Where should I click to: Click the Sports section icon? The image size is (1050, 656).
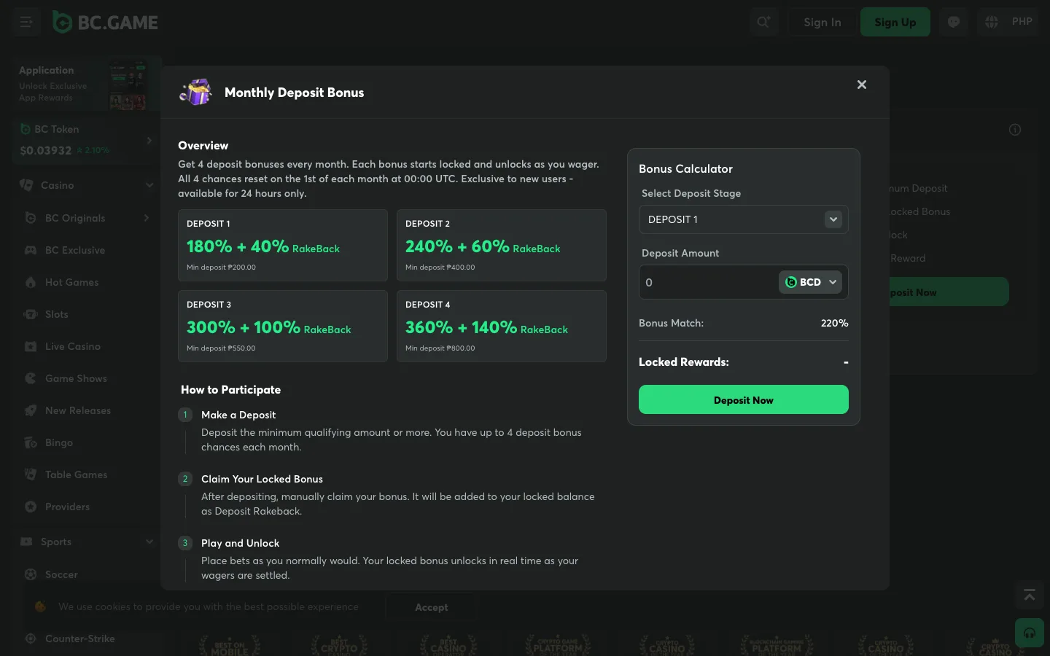pos(26,542)
